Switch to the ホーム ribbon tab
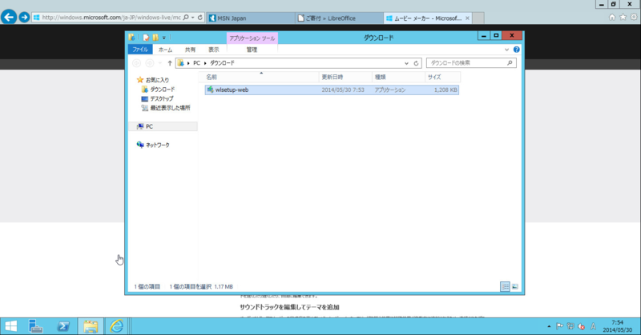641x335 pixels. (165, 50)
